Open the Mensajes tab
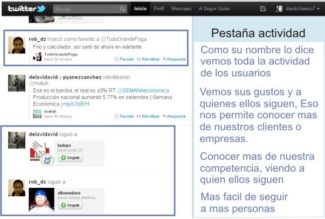The height and width of the screenshot is (219, 325). [x=181, y=9]
